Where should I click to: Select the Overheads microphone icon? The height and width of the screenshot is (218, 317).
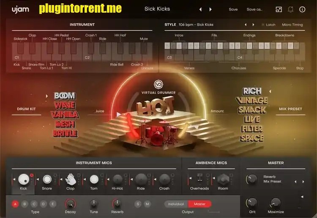point(199,178)
